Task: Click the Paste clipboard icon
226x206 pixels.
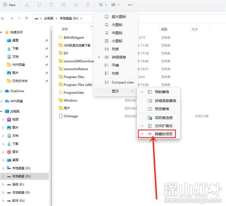Action: point(51,5)
